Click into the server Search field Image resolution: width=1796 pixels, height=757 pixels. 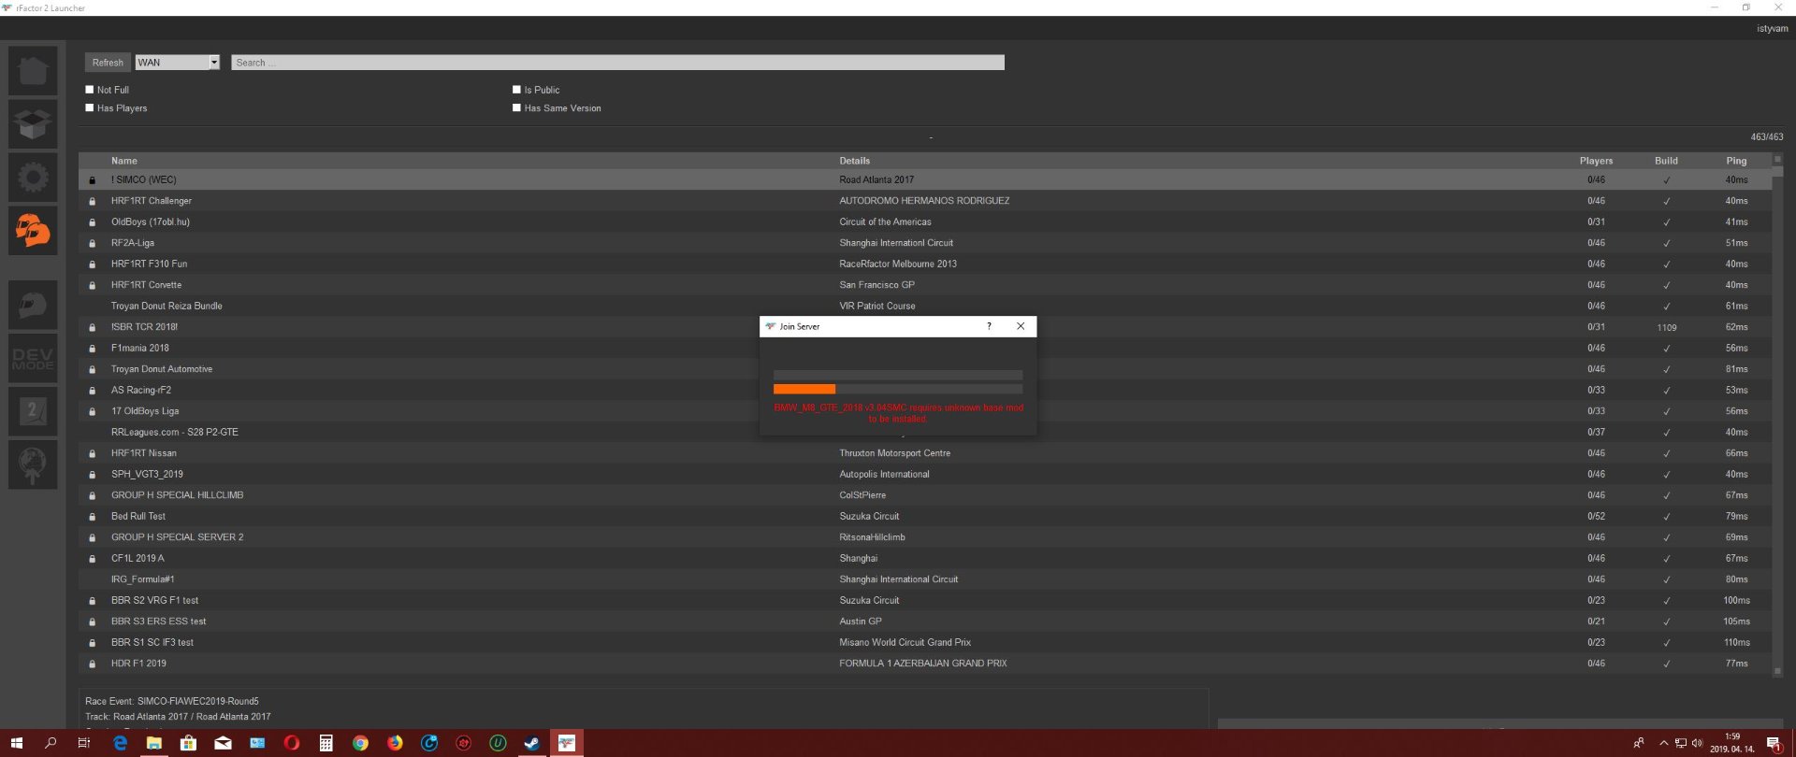[x=617, y=63]
